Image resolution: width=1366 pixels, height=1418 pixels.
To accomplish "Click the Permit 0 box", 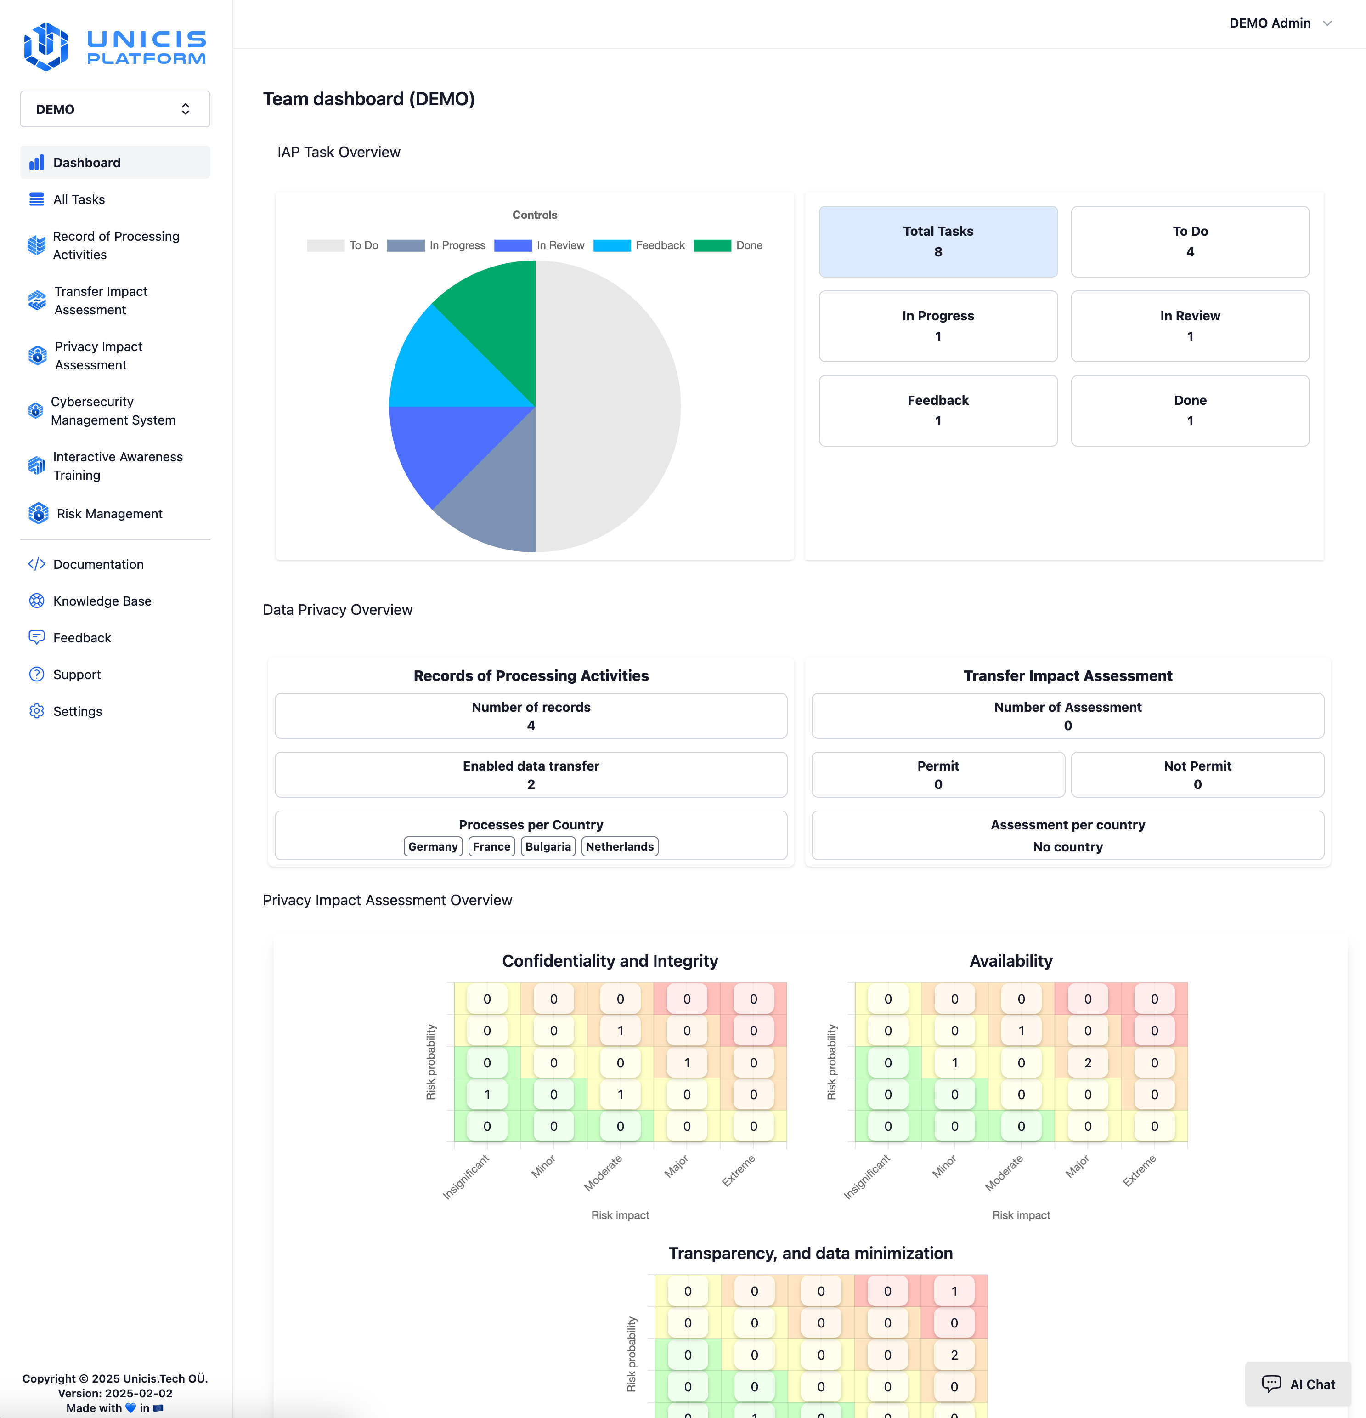I will (x=938, y=775).
